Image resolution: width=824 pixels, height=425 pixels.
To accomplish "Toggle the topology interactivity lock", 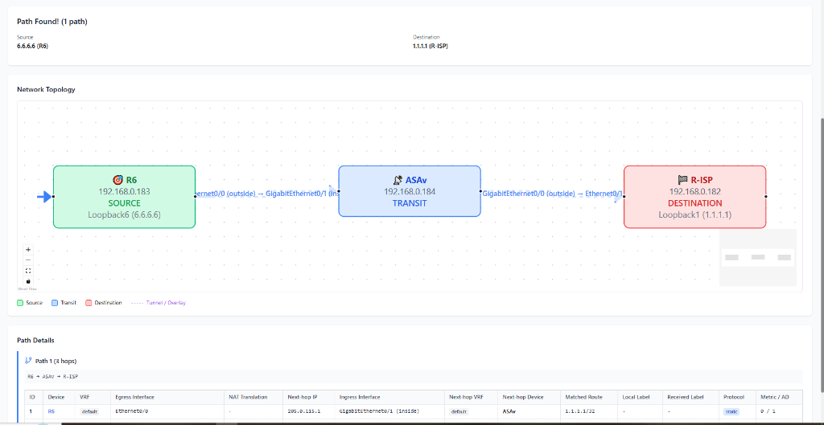I will [x=28, y=281].
